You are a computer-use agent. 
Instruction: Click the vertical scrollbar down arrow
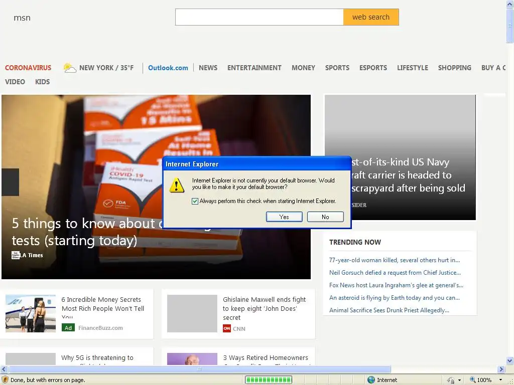pos(510,361)
